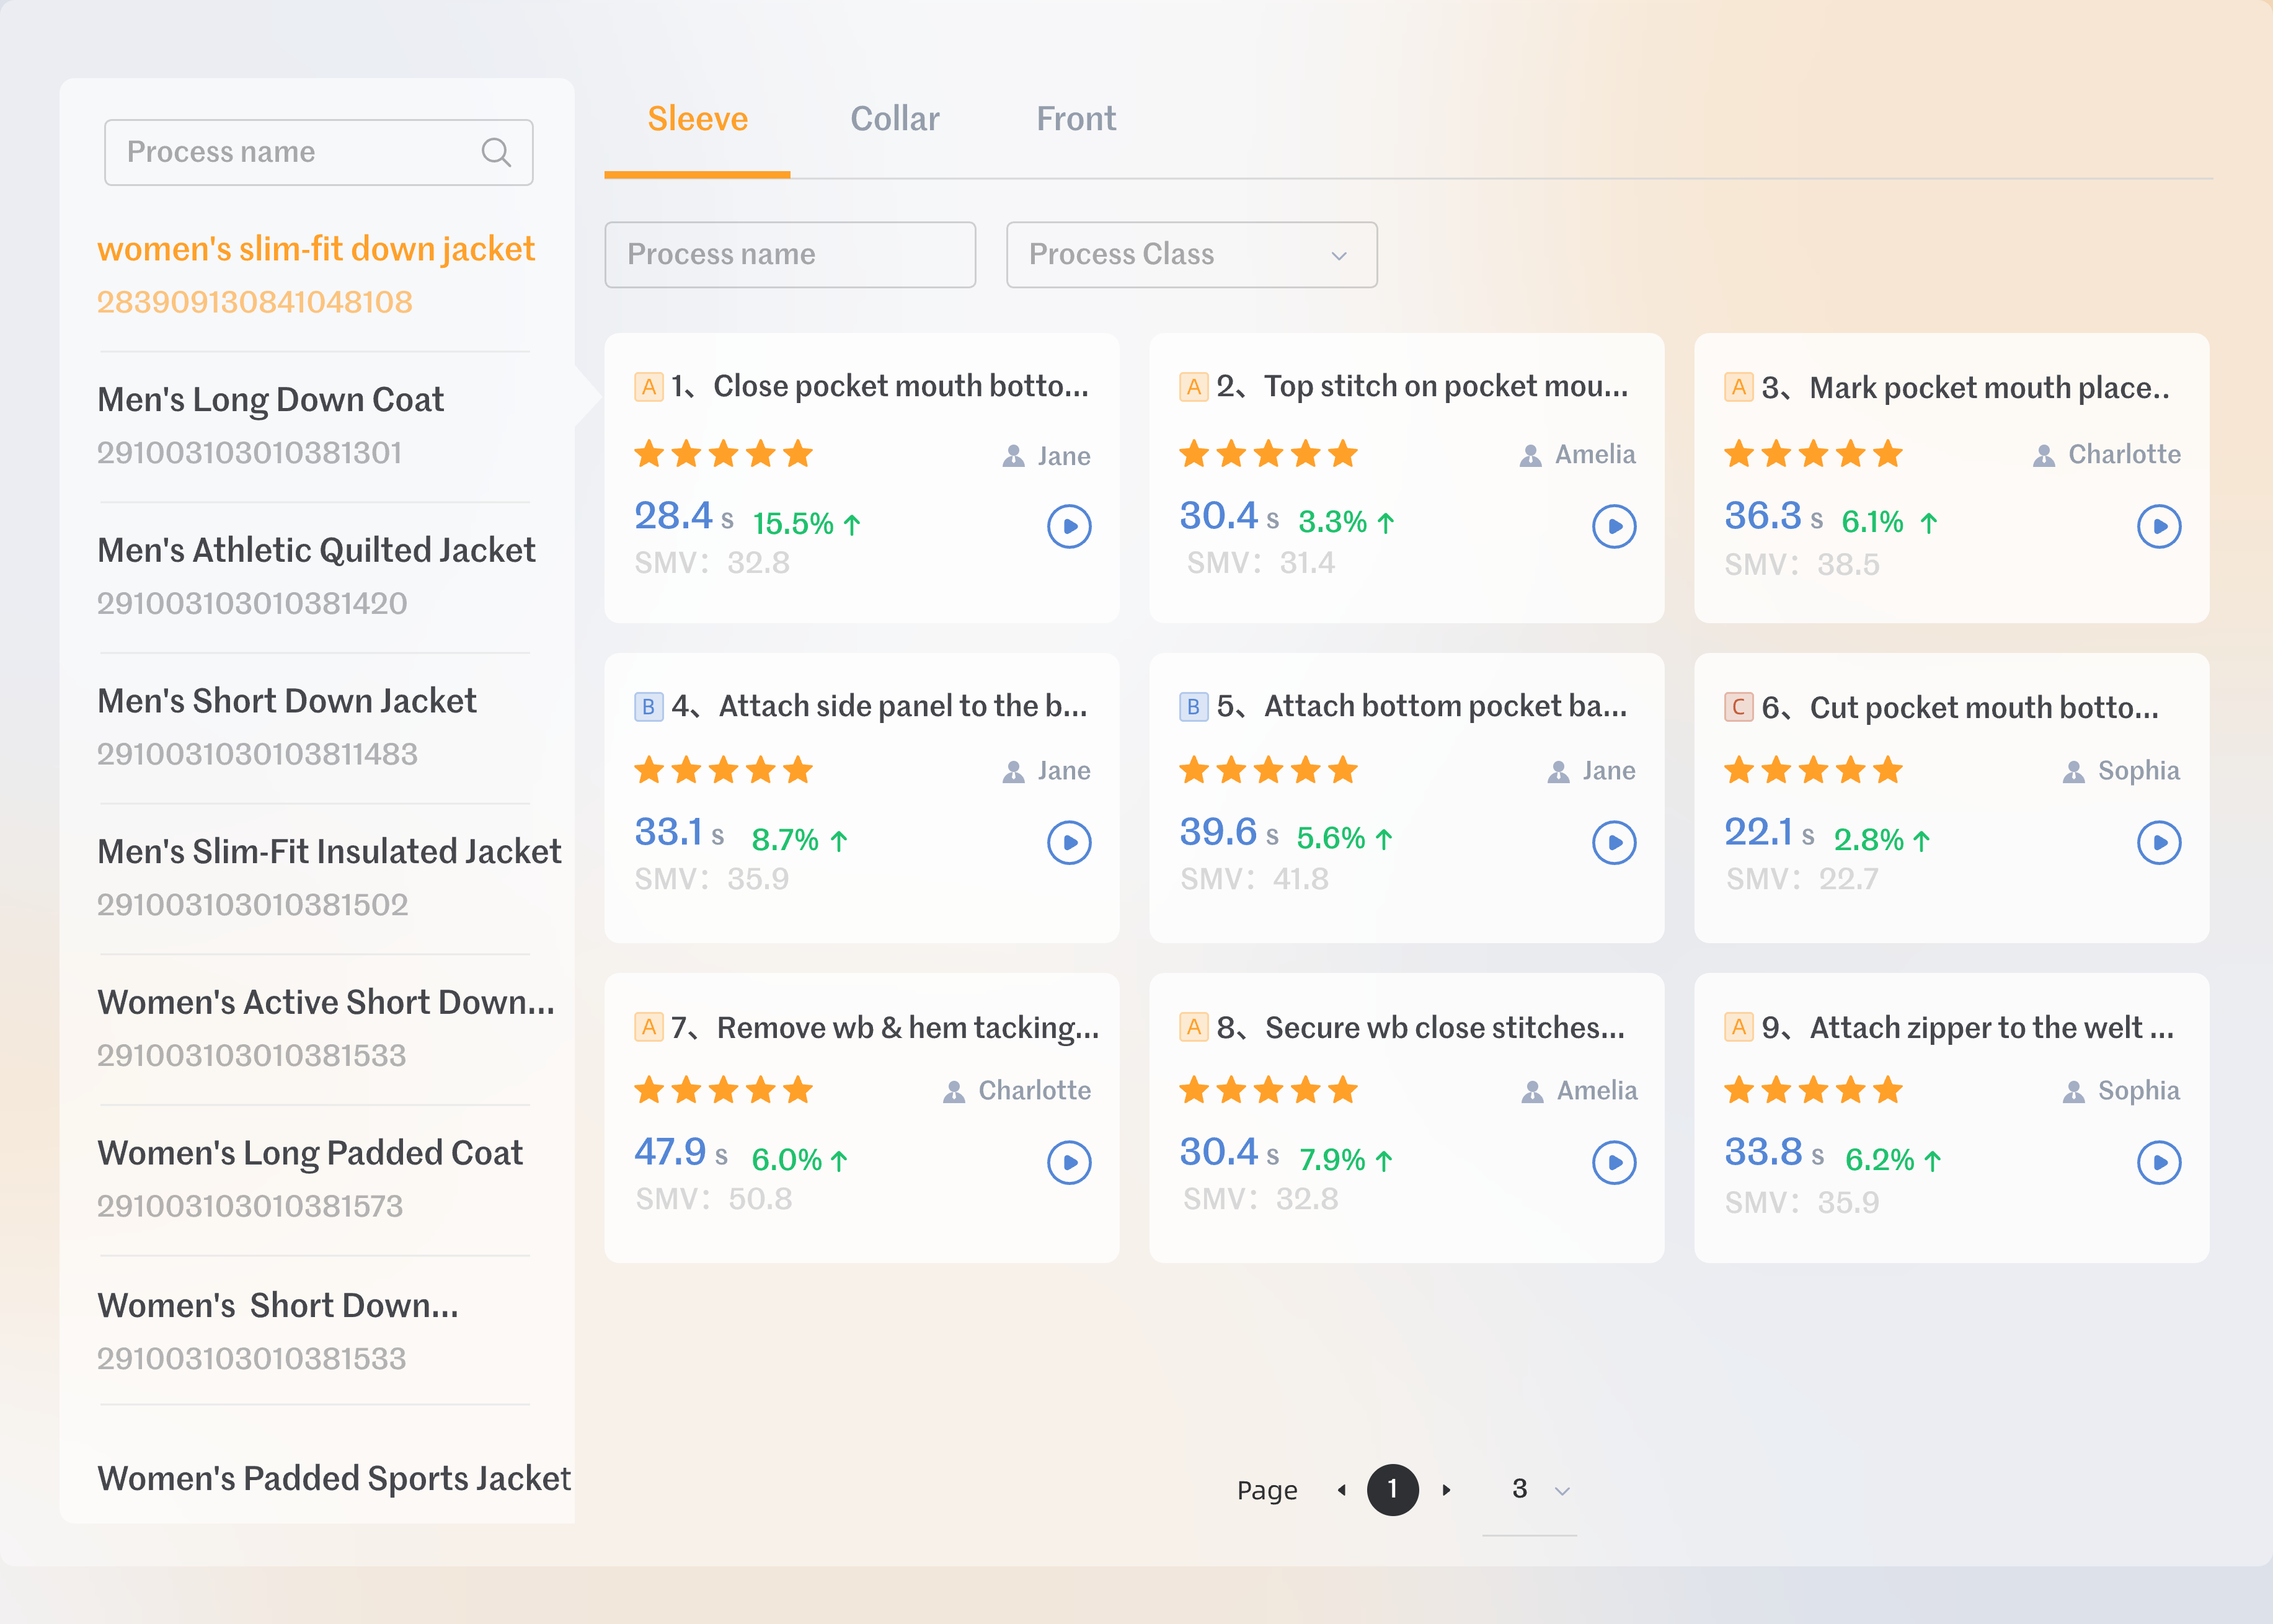The image size is (2273, 1624).
Task: Play video for Close pocket mouth bottom process
Action: tap(1069, 526)
